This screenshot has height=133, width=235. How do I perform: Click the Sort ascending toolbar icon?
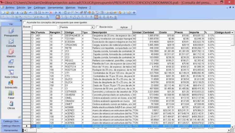(x=35, y=13)
